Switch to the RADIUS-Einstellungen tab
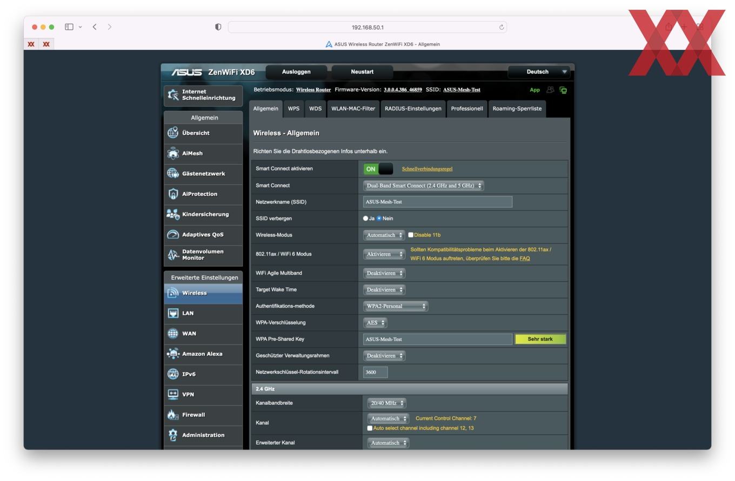This screenshot has height=481, width=735. coord(413,109)
